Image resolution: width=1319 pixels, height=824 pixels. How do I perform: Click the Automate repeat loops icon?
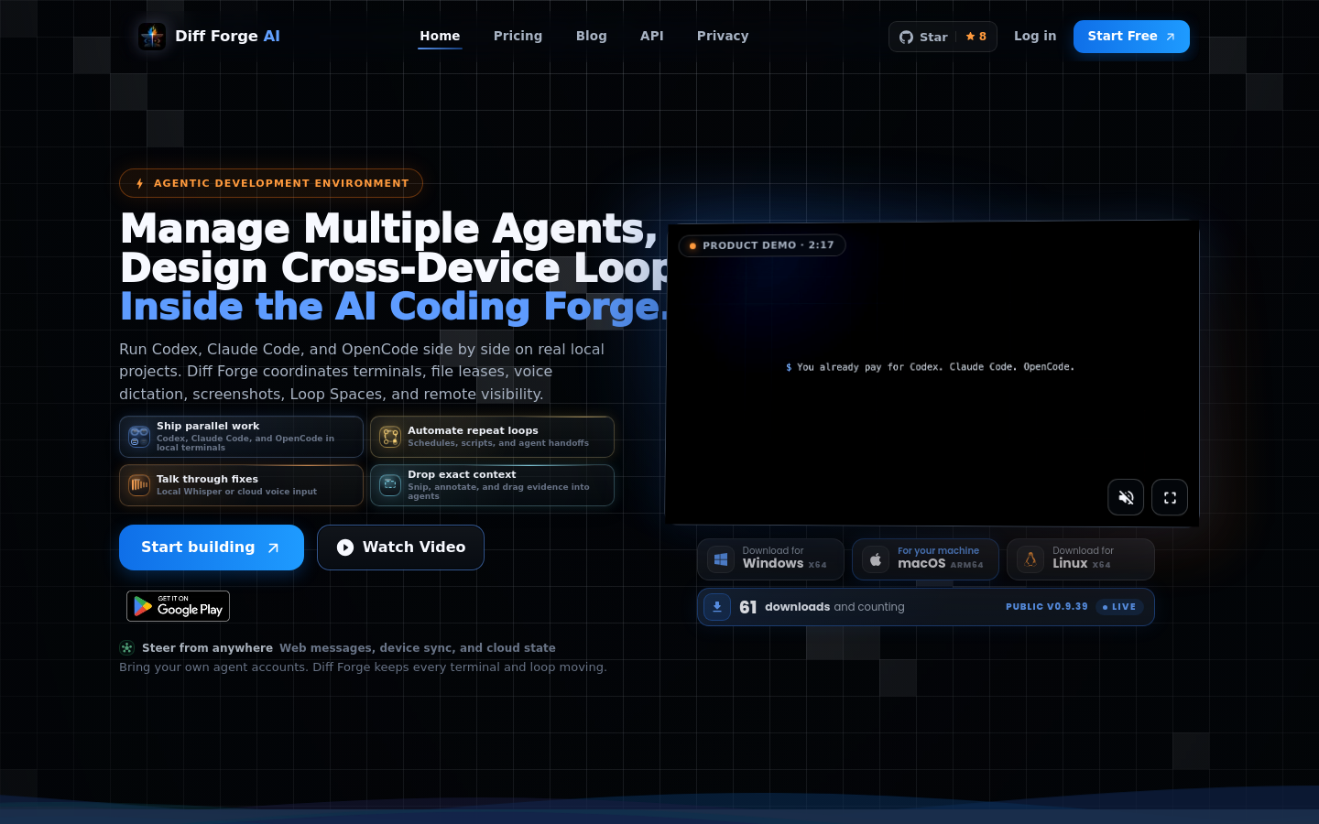click(x=390, y=437)
